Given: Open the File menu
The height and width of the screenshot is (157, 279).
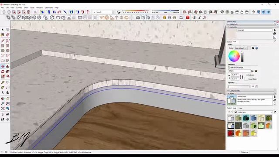Looking at the screenshot, I should [2, 8].
